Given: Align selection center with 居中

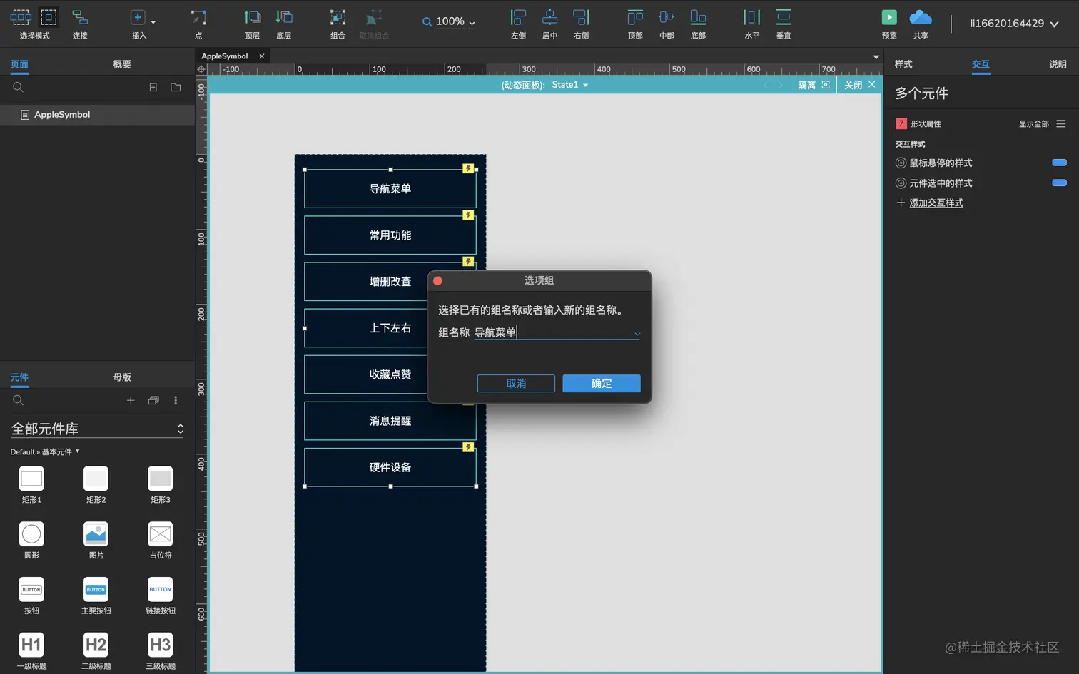Looking at the screenshot, I should click(549, 24).
